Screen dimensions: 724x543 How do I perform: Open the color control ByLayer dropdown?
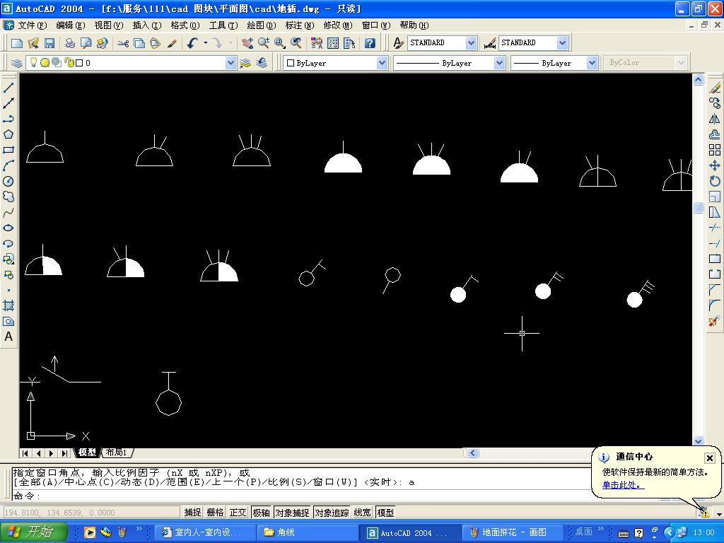[x=382, y=63]
